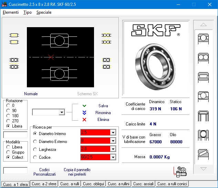218x188 pixels.
Task: Choose bottom-right bearing symbol view
Action: pyautogui.click(x=106, y=67)
